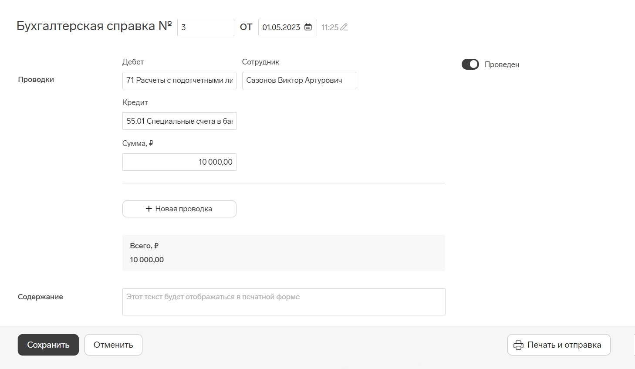This screenshot has width=635, height=369.
Task: Click the Проведен label text
Action: [x=502, y=64]
